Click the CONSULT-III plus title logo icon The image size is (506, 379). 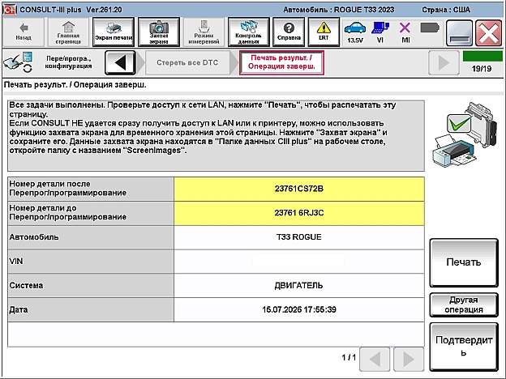click(10, 10)
